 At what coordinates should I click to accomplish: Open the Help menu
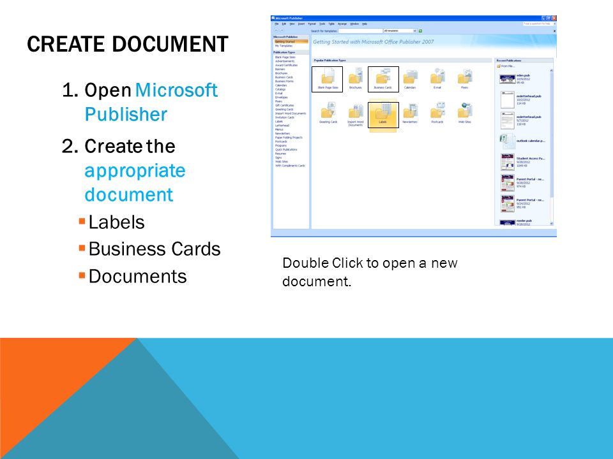pos(365,24)
